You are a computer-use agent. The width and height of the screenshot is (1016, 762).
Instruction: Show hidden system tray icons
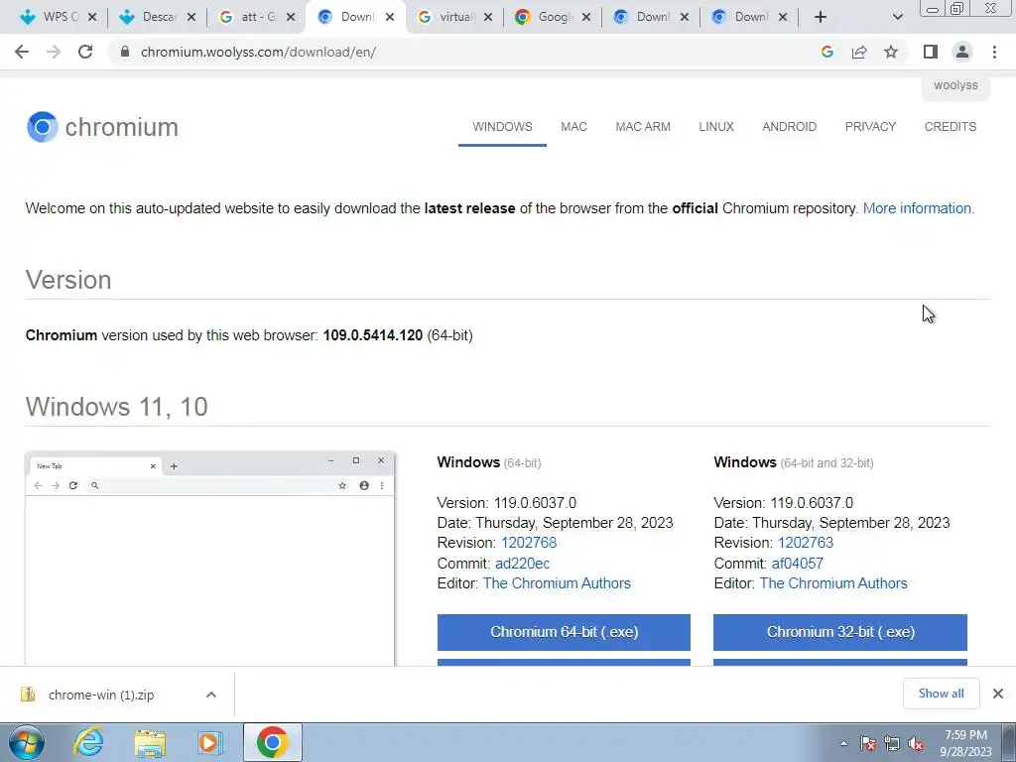point(843,744)
